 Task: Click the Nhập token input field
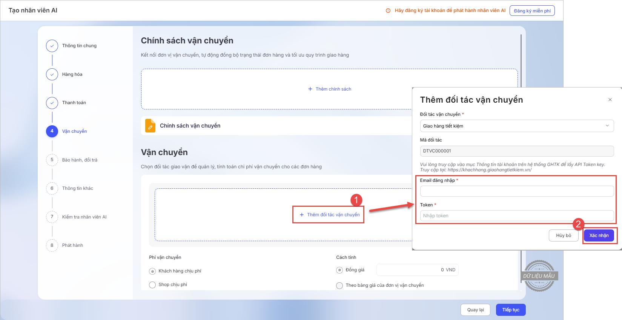516,216
